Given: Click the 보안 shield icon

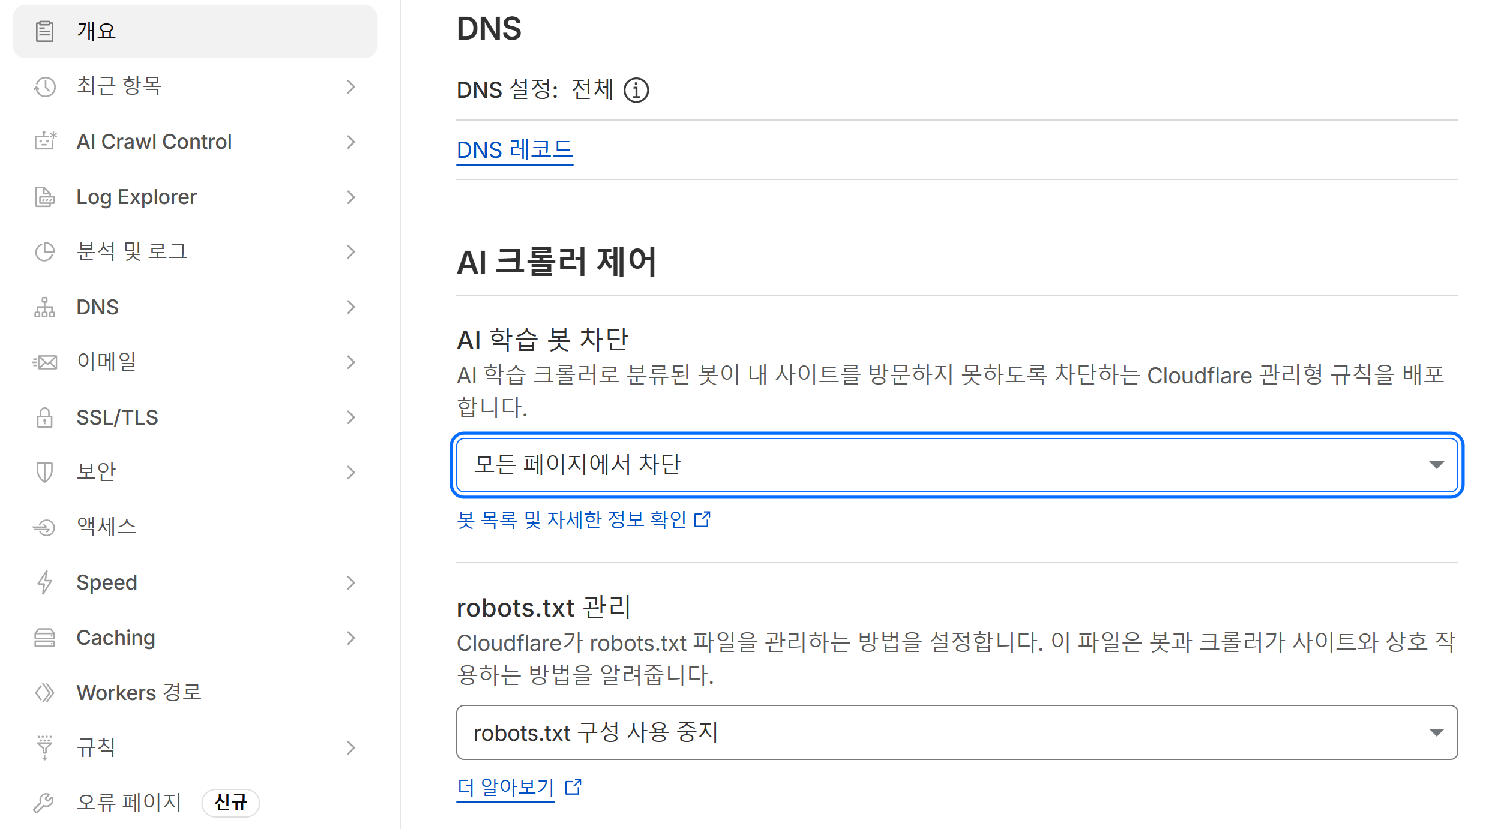Looking at the screenshot, I should coord(45,473).
